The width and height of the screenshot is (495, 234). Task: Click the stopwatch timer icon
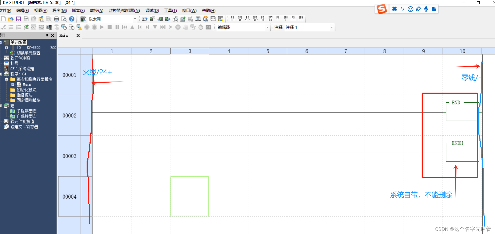tap(201, 27)
